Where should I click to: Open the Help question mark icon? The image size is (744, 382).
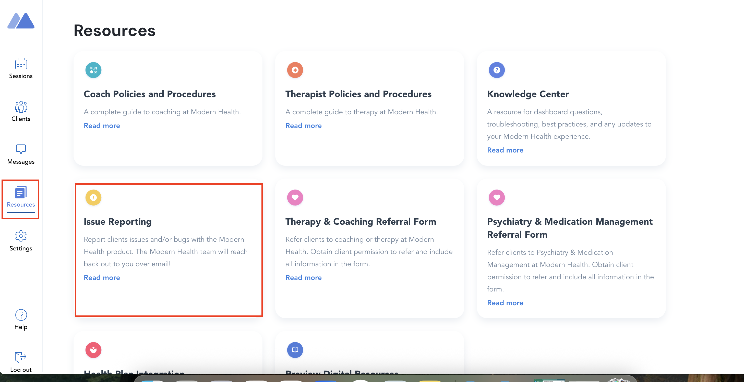[x=21, y=315]
